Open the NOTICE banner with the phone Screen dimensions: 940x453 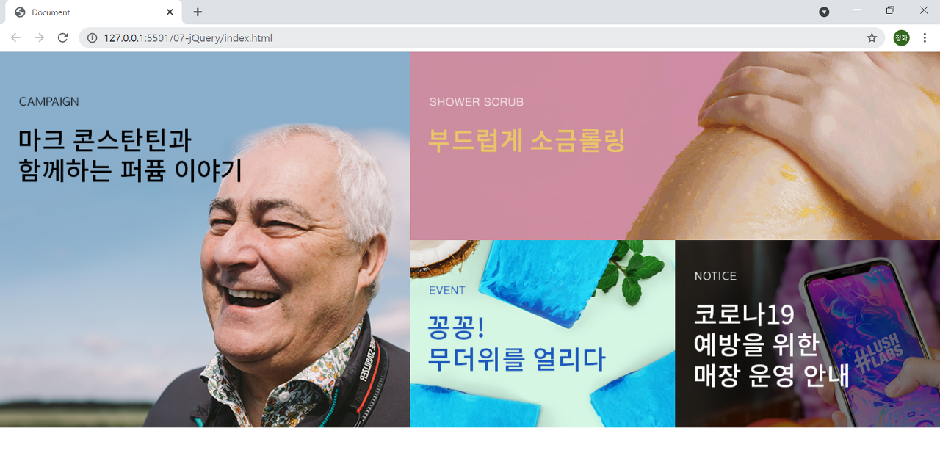pyautogui.click(x=807, y=333)
